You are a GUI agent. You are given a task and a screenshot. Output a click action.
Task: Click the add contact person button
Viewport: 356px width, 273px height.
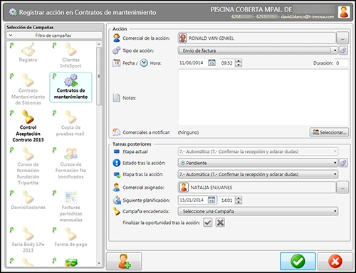(124, 261)
